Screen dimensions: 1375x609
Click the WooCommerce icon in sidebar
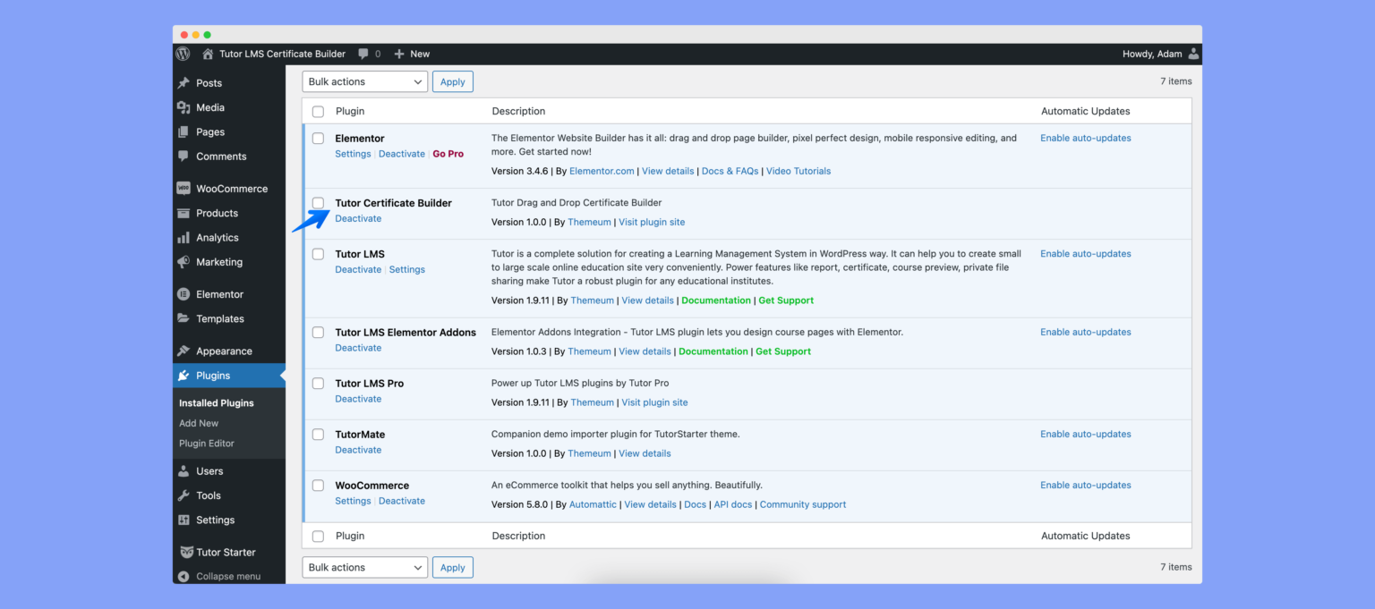pyautogui.click(x=184, y=189)
